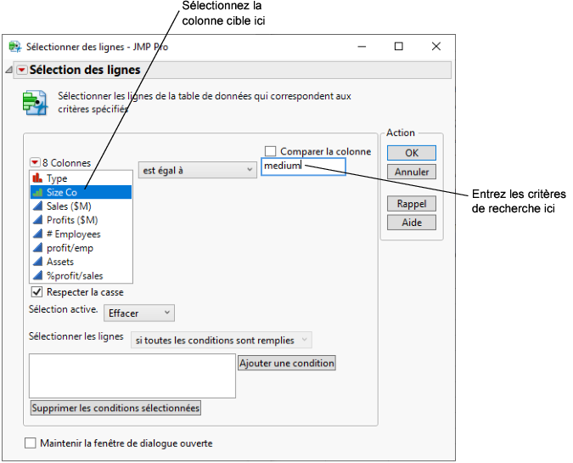Open the Sélection active 'Effacer' dropdown
Viewport: 573px width, 463px height.
click(139, 313)
